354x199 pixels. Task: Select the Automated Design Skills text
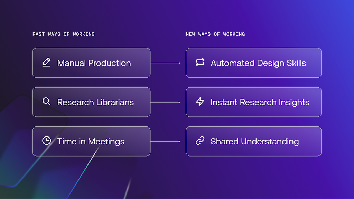(x=258, y=63)
